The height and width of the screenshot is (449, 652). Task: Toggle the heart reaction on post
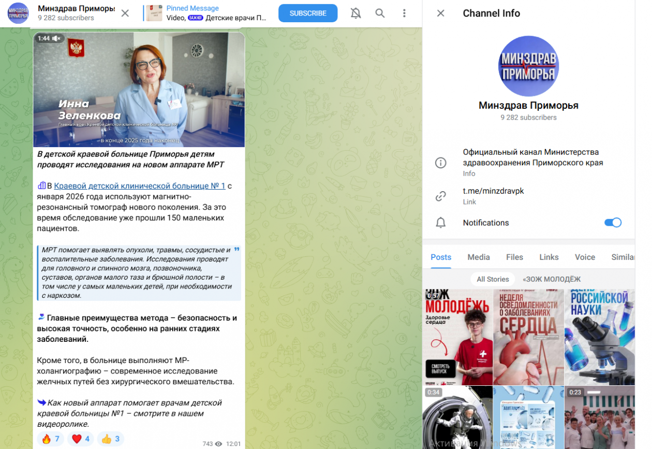point(81,439)
